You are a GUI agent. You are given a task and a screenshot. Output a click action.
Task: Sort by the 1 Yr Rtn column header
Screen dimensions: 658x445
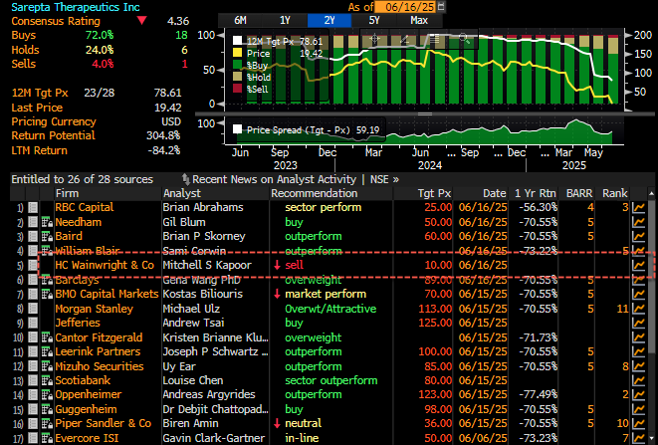coord(535,193)
